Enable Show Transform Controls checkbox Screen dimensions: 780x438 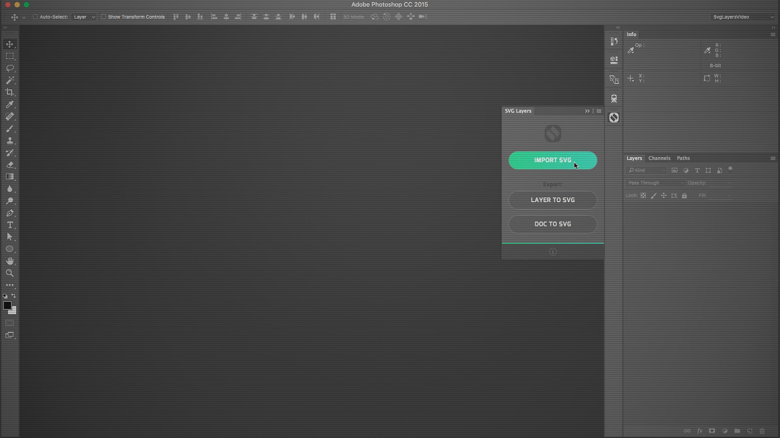pos(103,17)
